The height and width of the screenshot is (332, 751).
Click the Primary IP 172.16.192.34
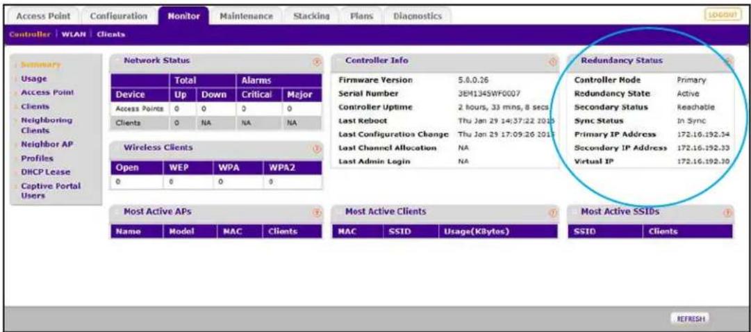(x=702, y=134)
